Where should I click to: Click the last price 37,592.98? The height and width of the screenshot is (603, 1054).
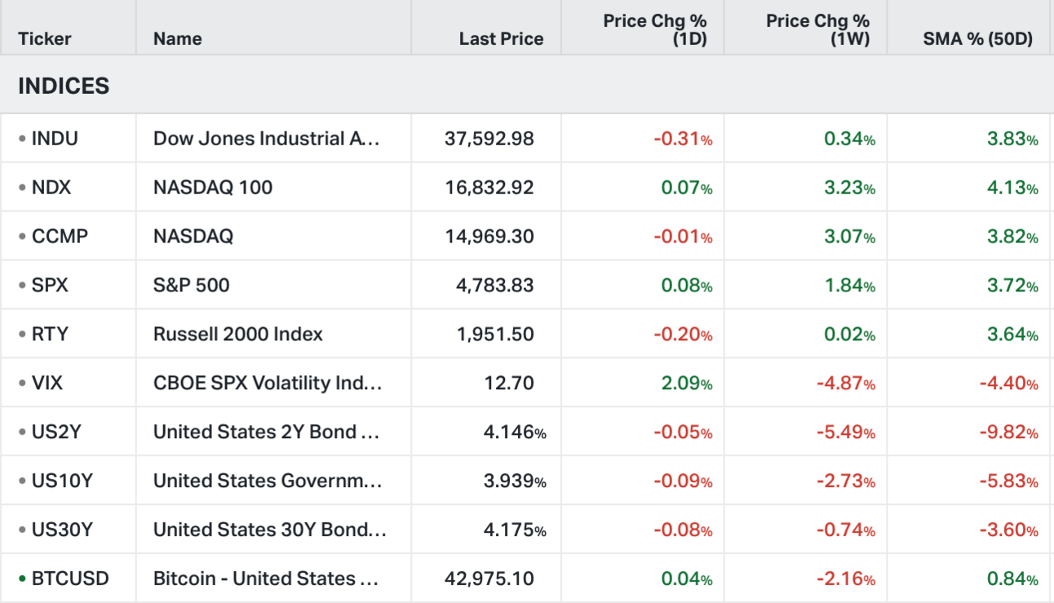tap(489, 139)
